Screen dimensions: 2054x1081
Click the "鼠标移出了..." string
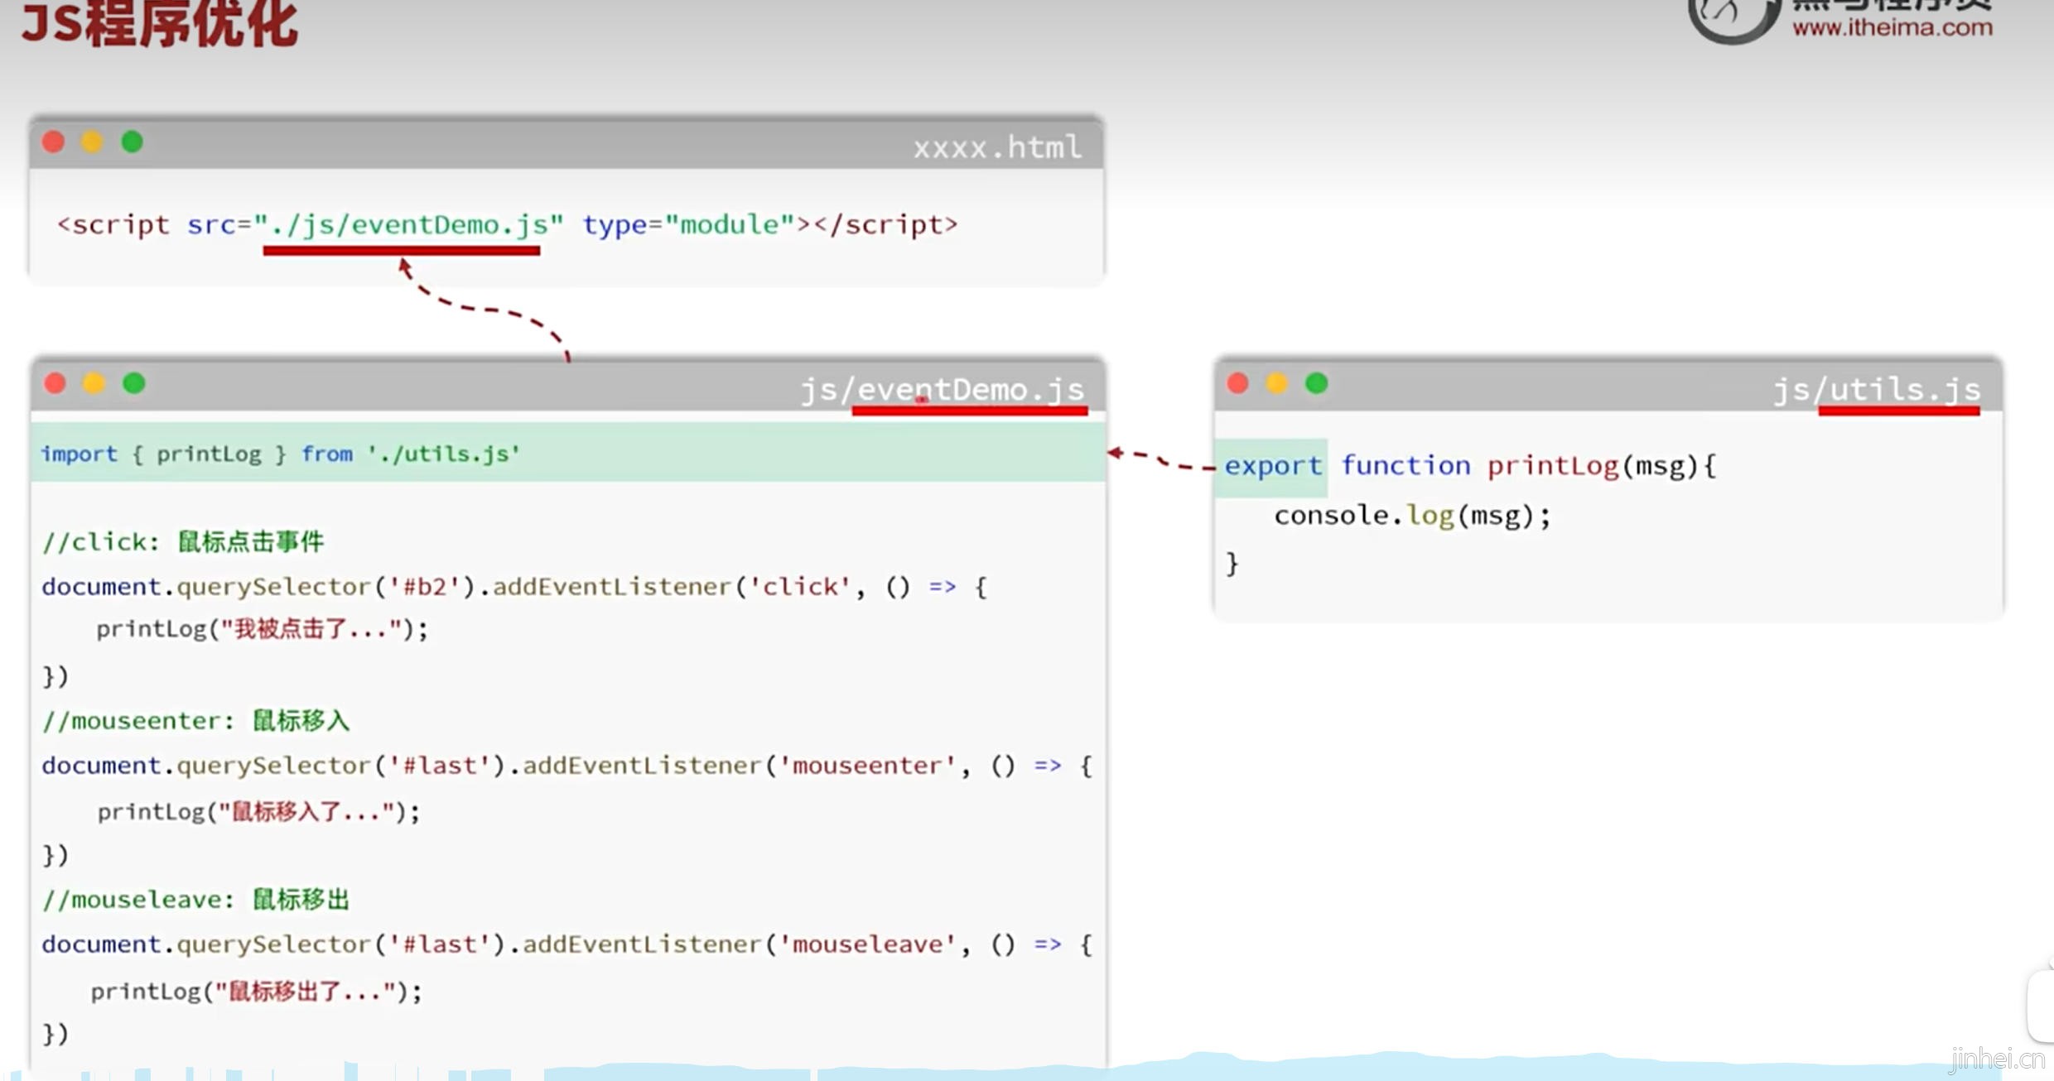(306, 992)
